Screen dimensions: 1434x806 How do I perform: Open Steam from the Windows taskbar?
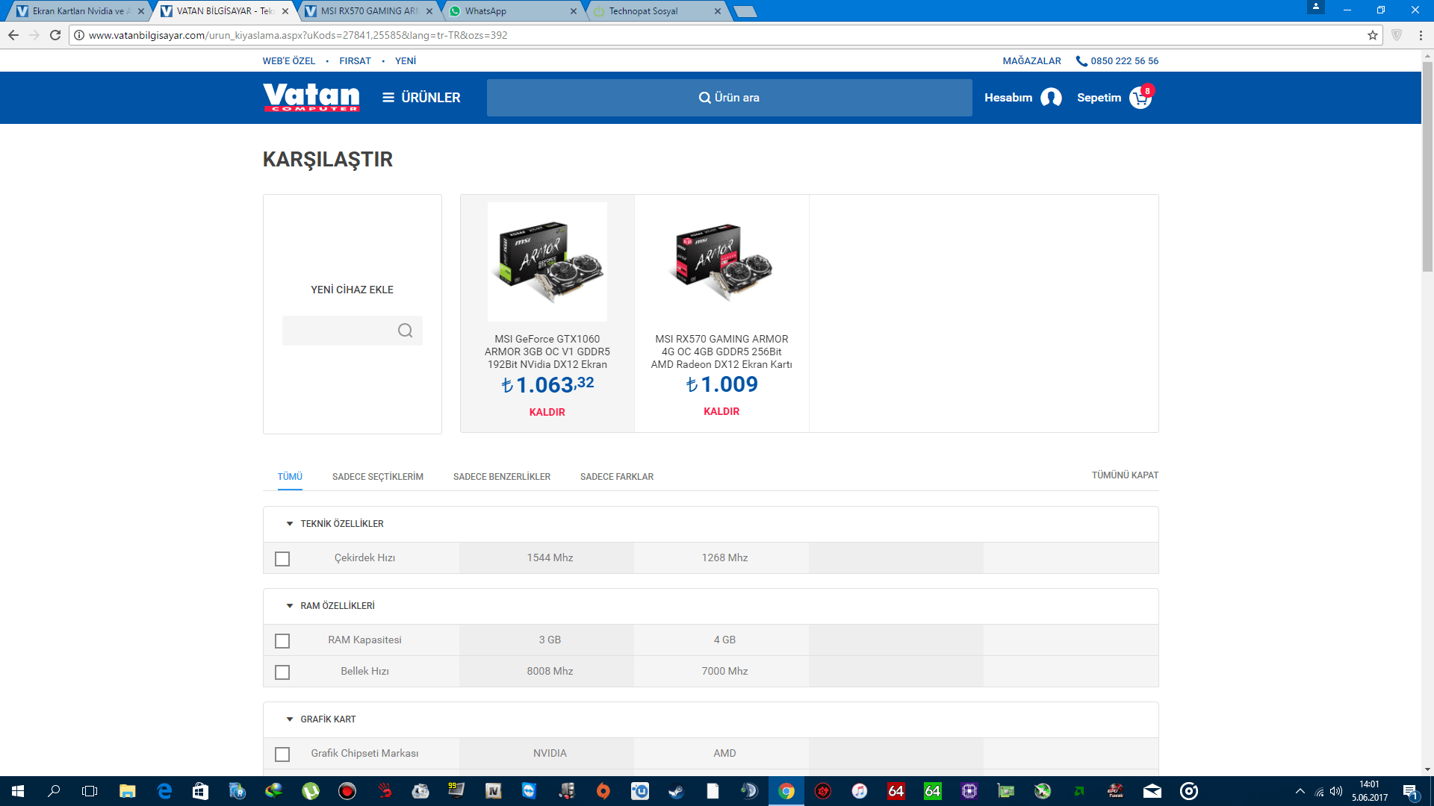(676, 791)
